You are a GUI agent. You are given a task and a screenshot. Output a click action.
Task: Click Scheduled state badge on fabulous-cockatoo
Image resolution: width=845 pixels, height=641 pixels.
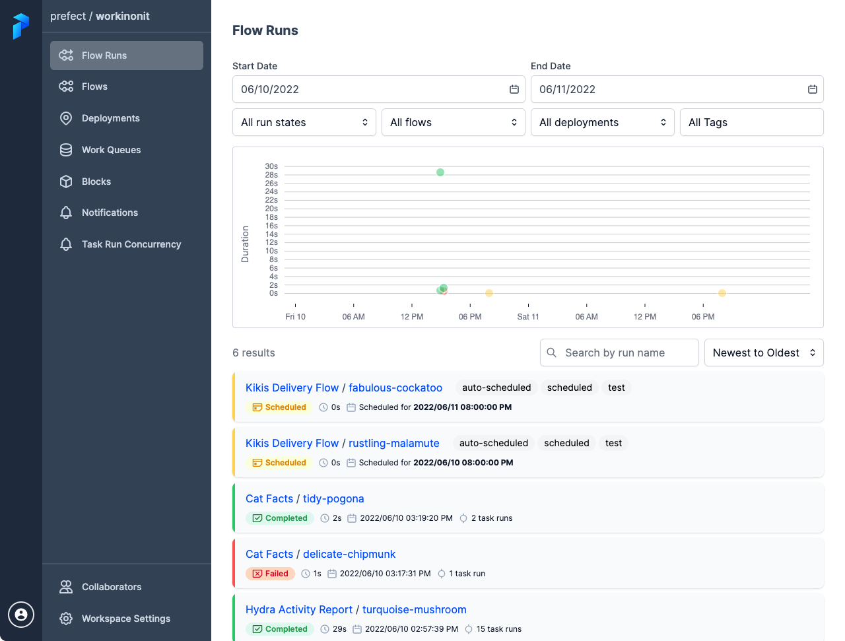(x=279, y=407)
